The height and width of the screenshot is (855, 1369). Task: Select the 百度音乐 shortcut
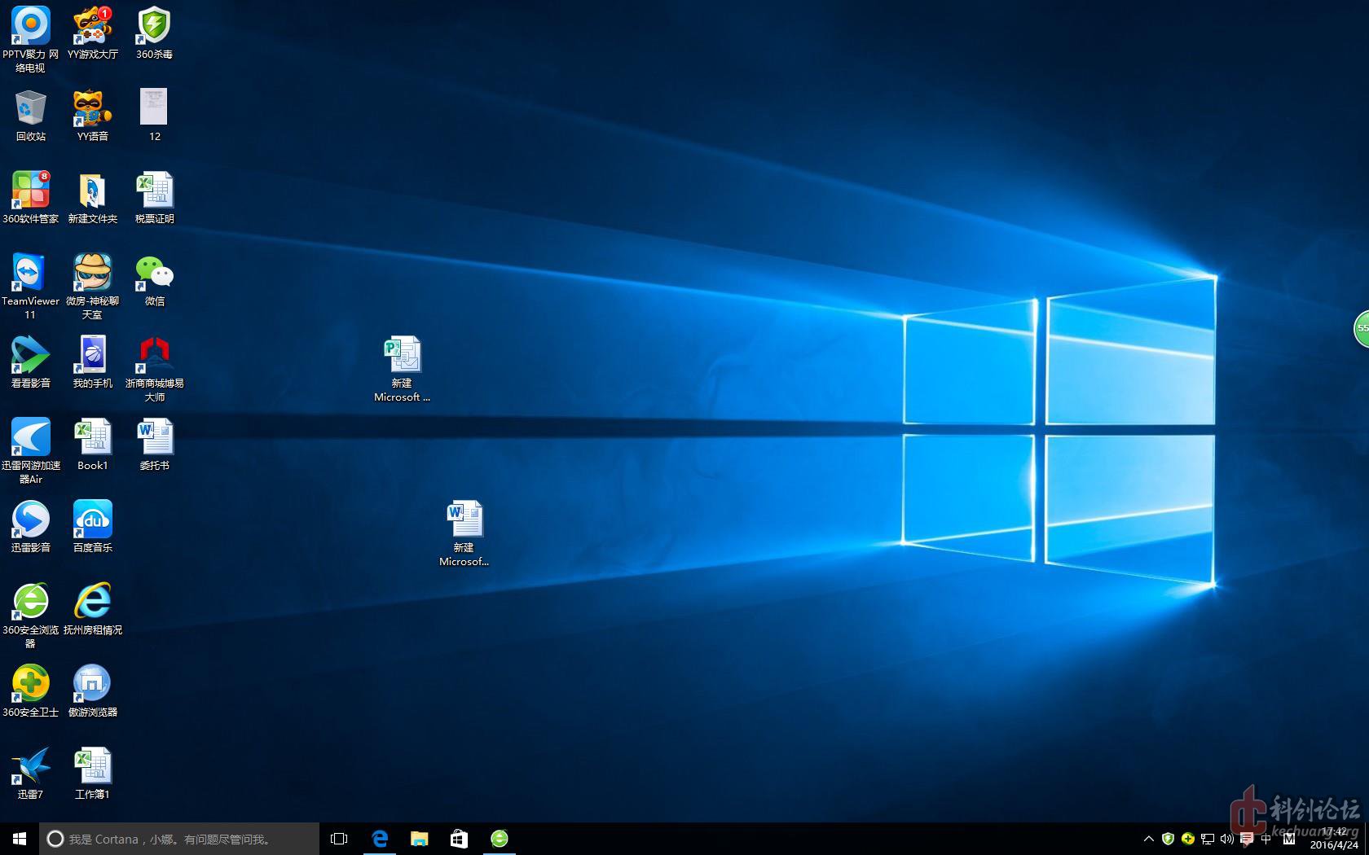[x=93, y=526]
